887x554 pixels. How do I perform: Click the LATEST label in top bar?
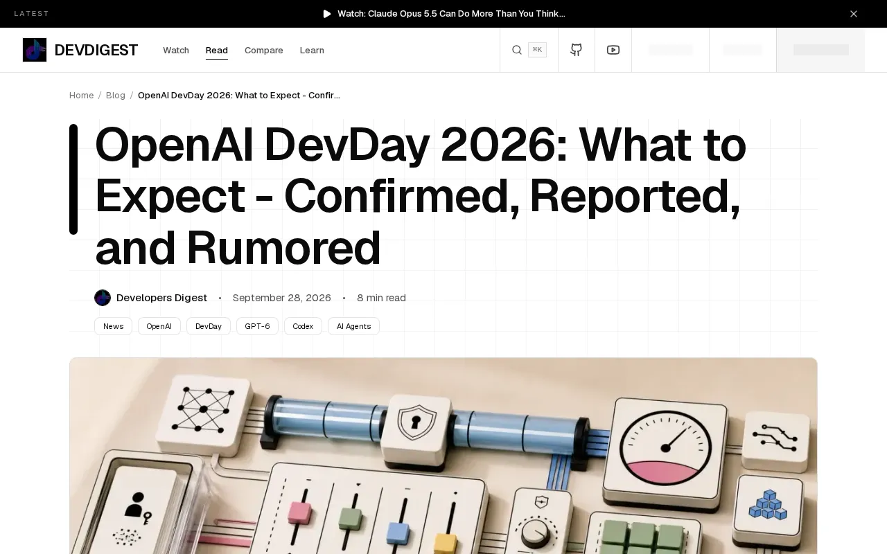[x=32, y=14]
